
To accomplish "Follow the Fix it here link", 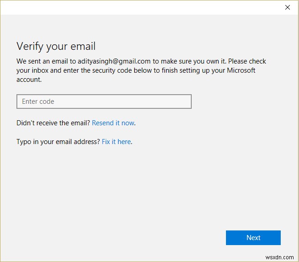I will click(116, 142).
